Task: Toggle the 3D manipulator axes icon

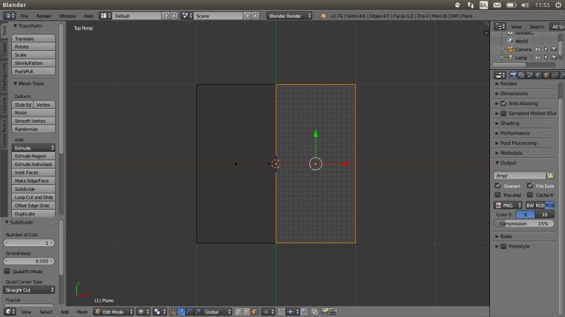Action: tap(173, 311)
